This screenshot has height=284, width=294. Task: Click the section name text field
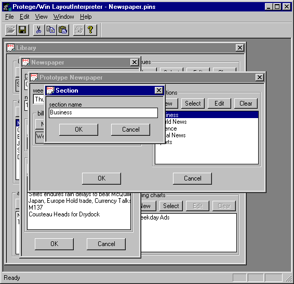[x=103, y=113]
